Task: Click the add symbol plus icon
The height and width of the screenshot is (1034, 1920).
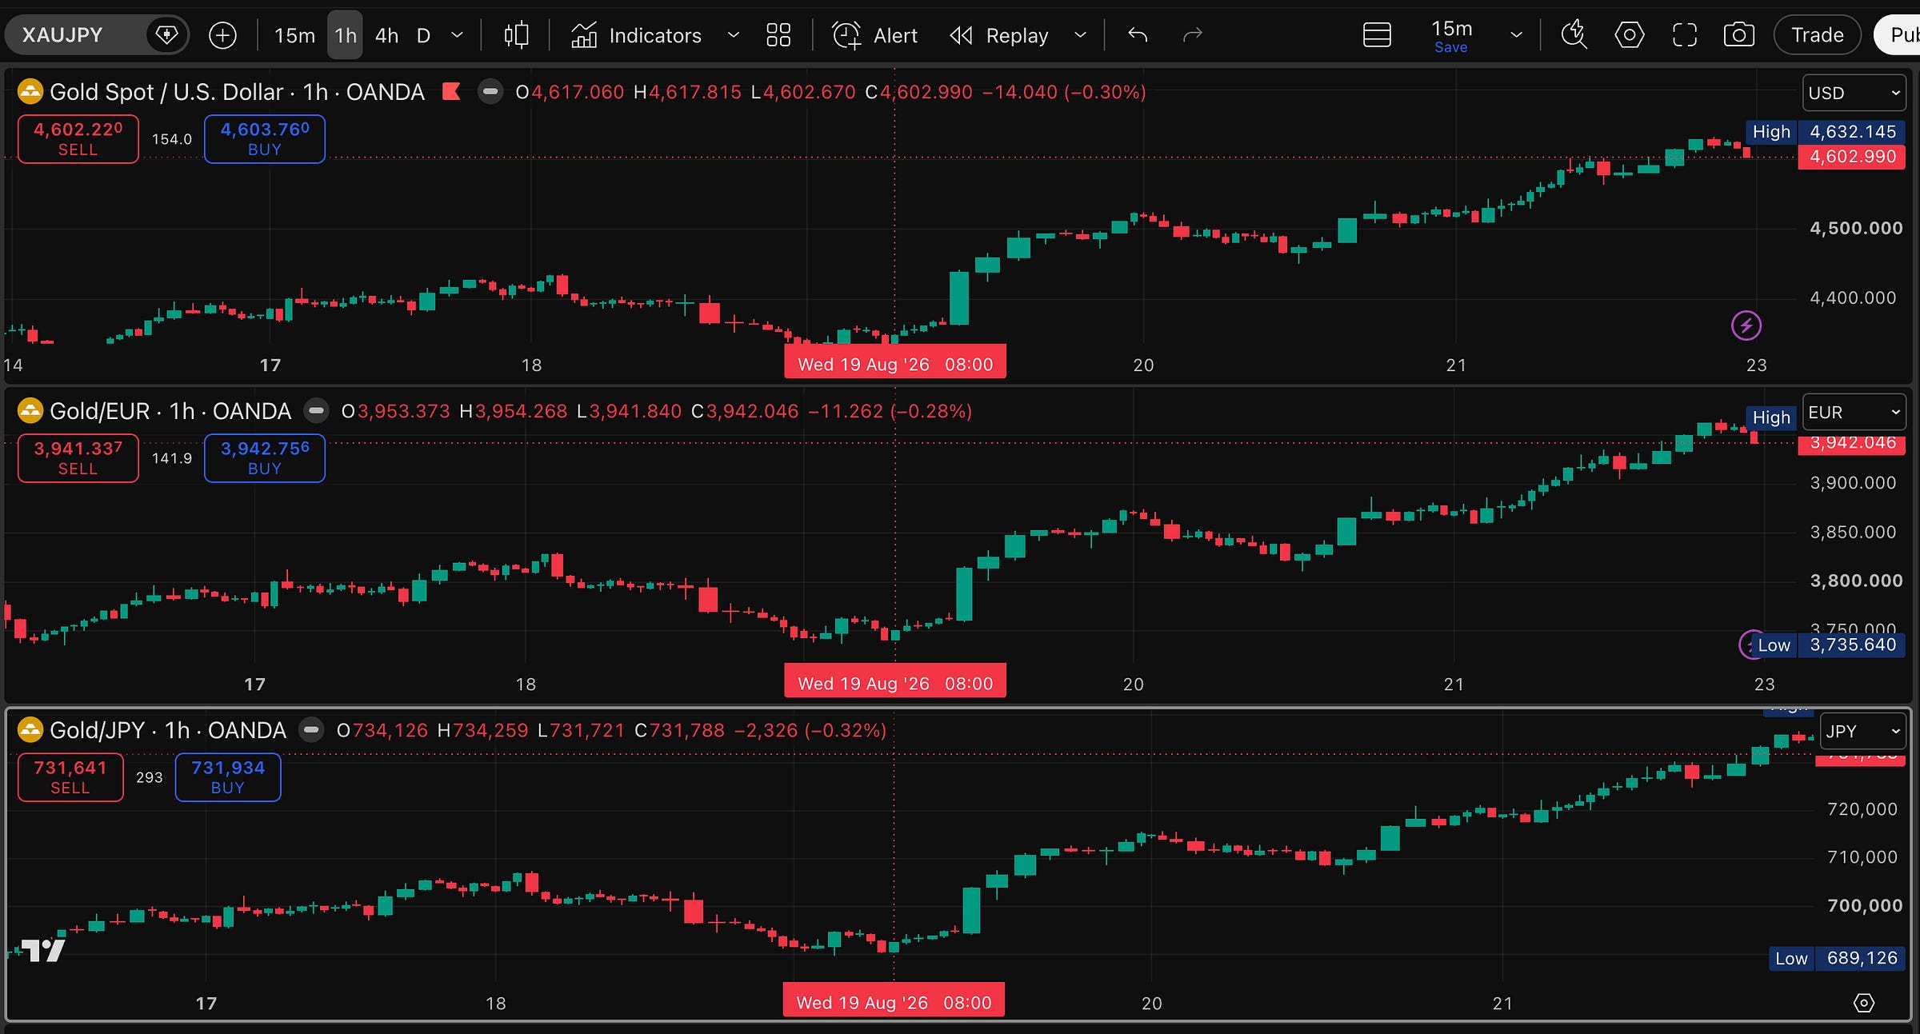Action: (222, 35)
